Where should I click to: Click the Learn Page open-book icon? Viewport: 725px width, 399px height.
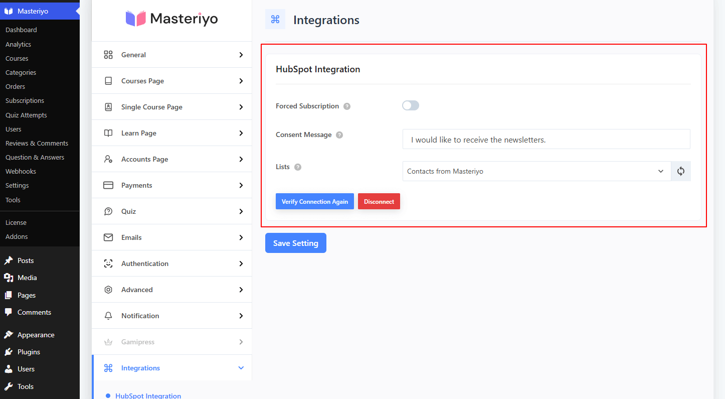tap(108, 133)
